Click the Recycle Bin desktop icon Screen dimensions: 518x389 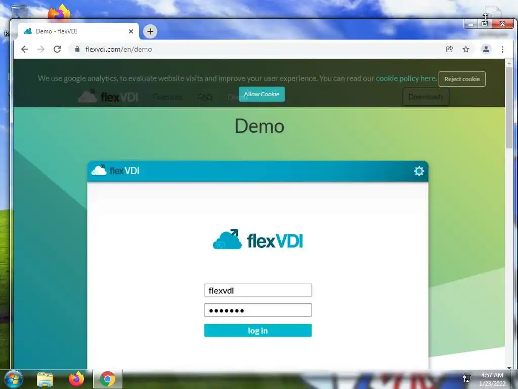(x=19, y=12)
